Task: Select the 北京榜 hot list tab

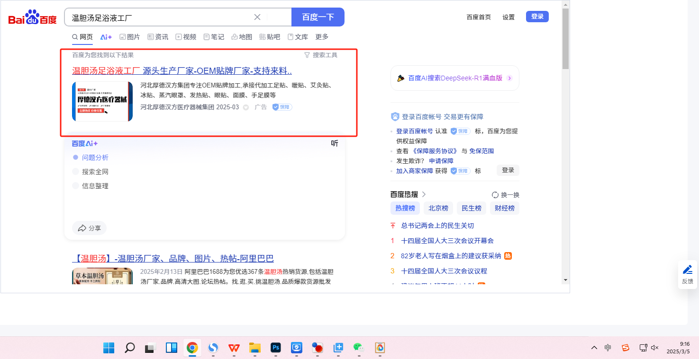Action: tap(438, 208)
